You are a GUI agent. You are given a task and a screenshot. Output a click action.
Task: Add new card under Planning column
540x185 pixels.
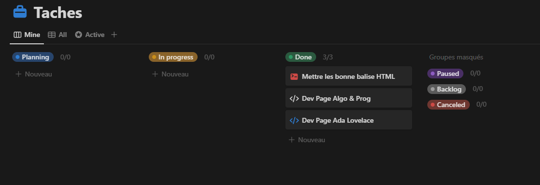click(x=34, y=74)
